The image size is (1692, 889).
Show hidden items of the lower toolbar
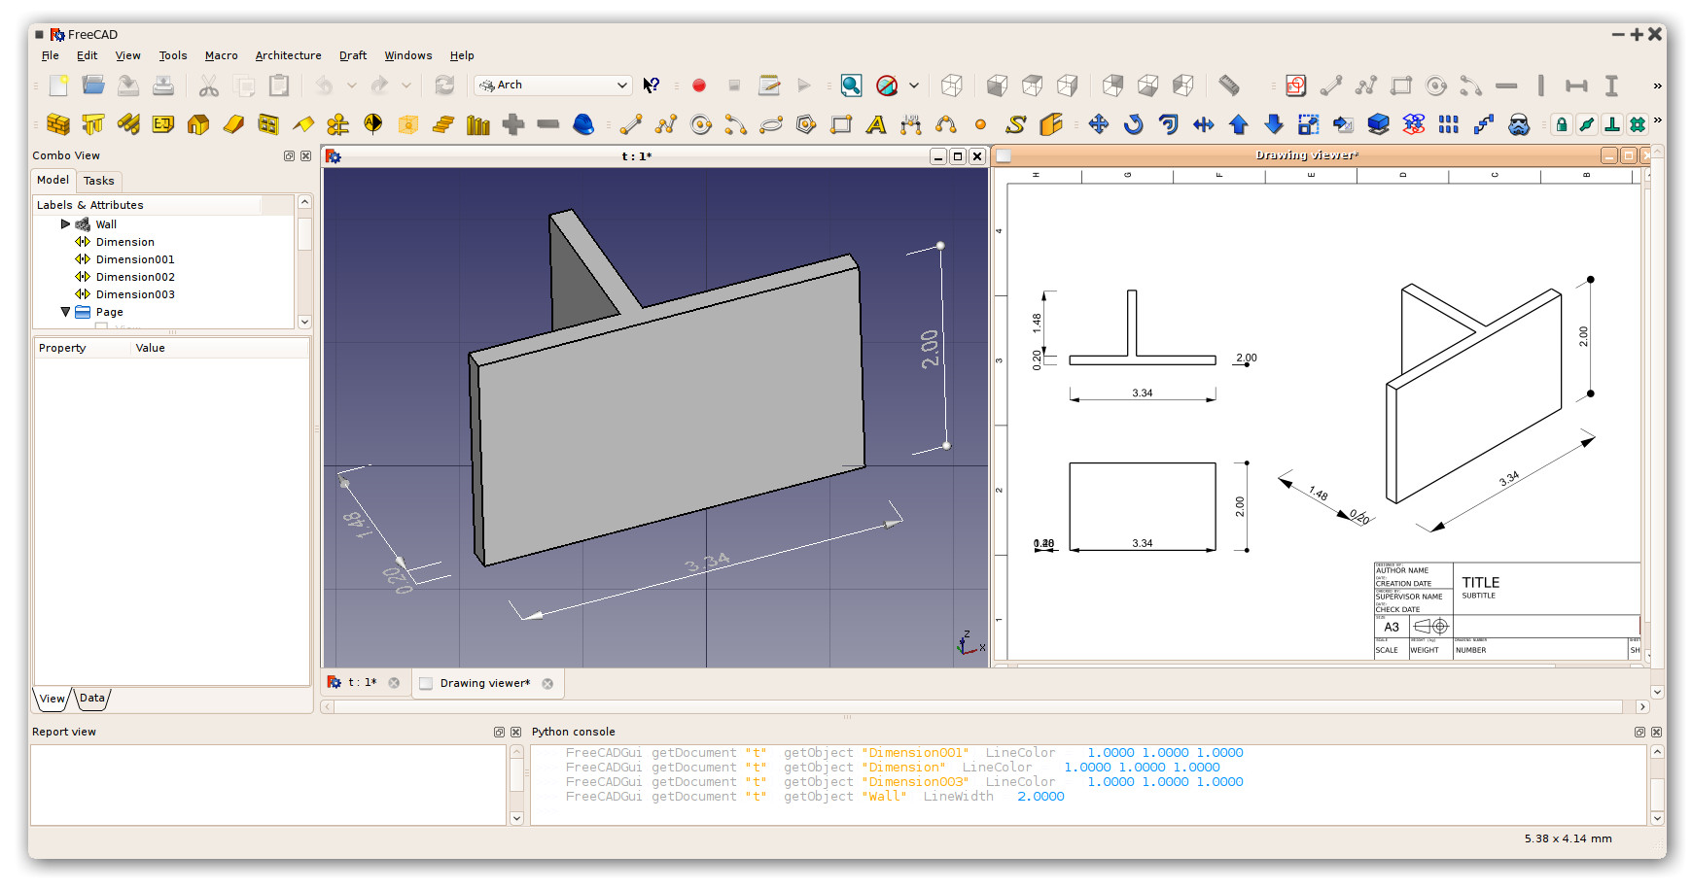point(1658,120)
